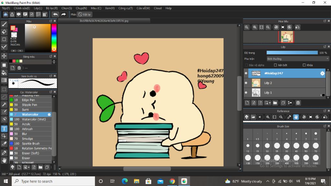Screen dimensions: 331x186
Task: Hide the Lớp 2 layer visibility
Action: [246, 83]
